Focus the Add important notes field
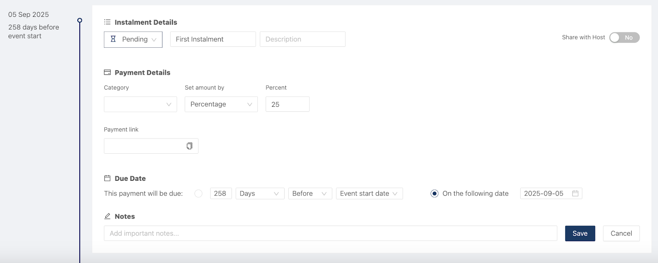 [x=330, y=233]
